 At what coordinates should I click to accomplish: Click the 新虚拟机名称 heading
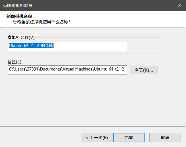19,16
